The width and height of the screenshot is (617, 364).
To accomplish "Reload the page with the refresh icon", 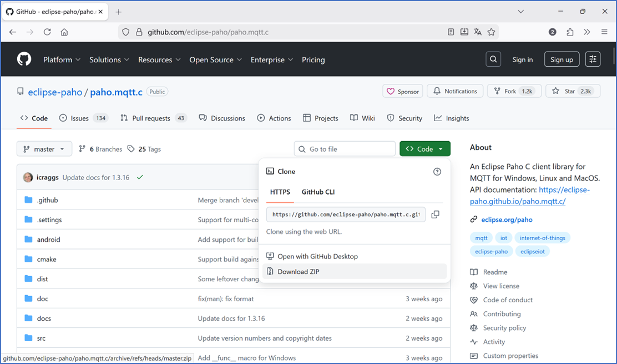I will point(47,32).
